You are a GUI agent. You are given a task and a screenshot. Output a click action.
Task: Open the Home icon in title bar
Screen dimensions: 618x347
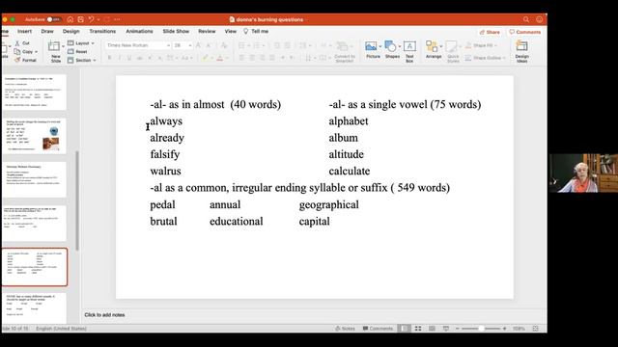coord(70,19)
